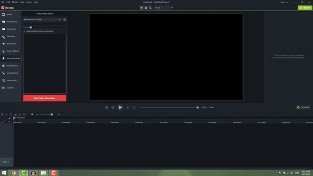Image resolution: width=313 pixels, height=176 pixels.
Task: Click the green Share button
Action: click(305, 8)
